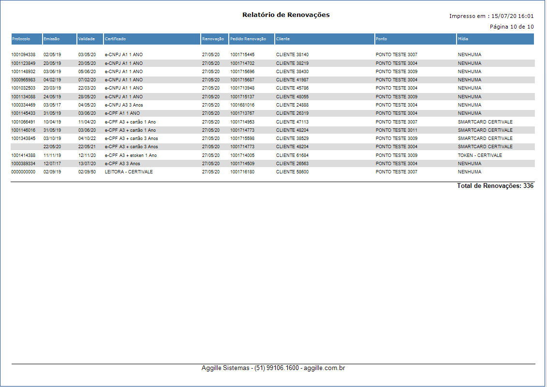Select the PONTO TESTE 3011 cell

point(396,130)
